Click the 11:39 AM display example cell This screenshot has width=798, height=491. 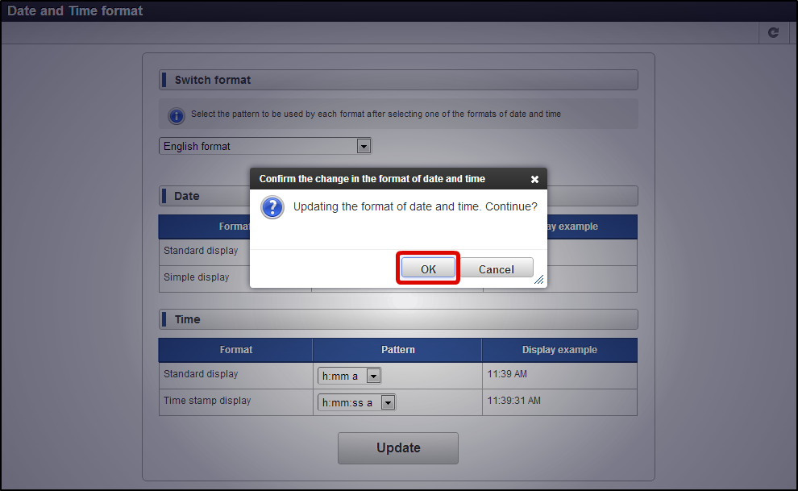507,374
